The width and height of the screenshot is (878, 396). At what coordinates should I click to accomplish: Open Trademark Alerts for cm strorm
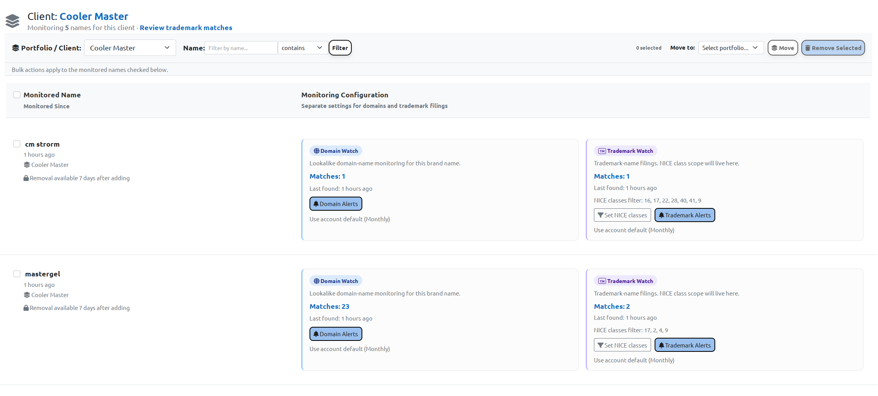pos(685,215)
